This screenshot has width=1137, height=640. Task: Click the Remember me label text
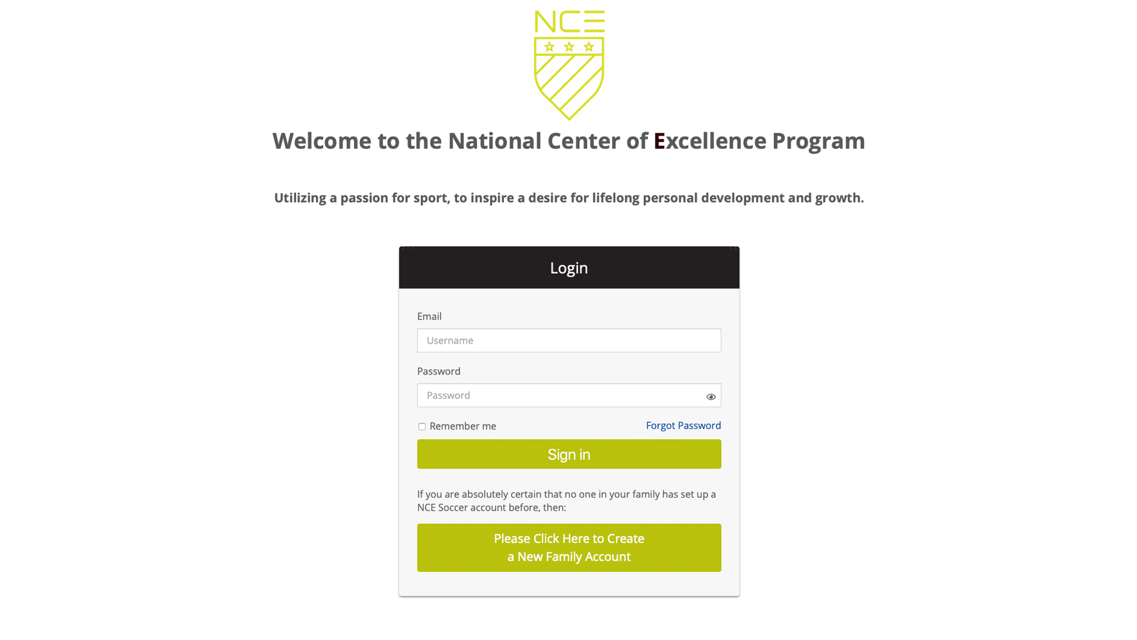tap(462, 426)
